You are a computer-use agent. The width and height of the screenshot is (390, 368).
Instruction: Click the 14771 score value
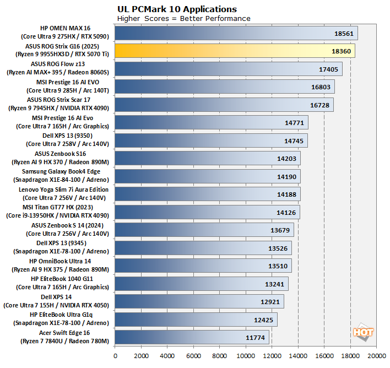[x=294, y=123]
